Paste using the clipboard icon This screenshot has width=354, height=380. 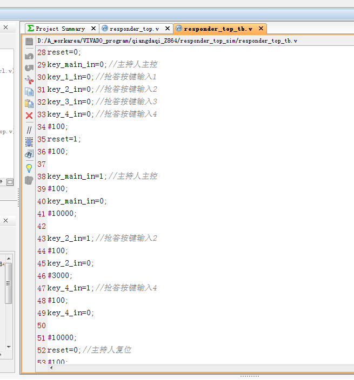29,104
